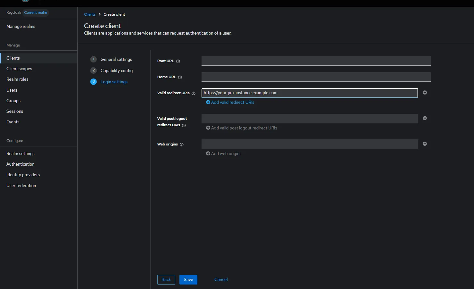Cancel client creation

click(221, 280)
